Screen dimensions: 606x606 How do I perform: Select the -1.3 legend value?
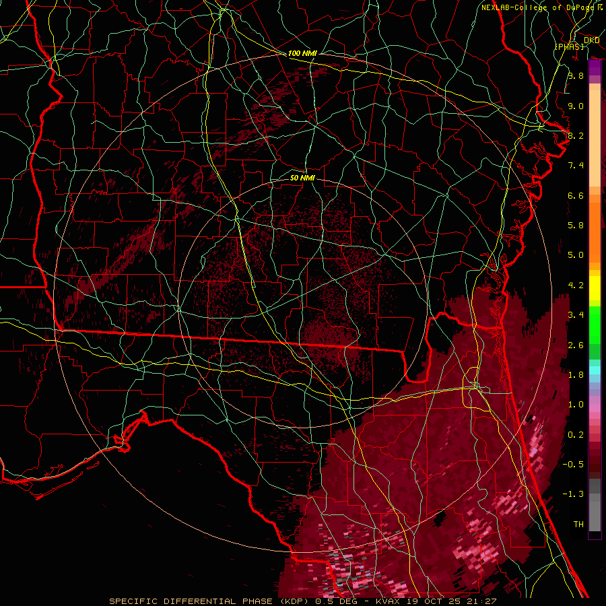coord(573,494)
